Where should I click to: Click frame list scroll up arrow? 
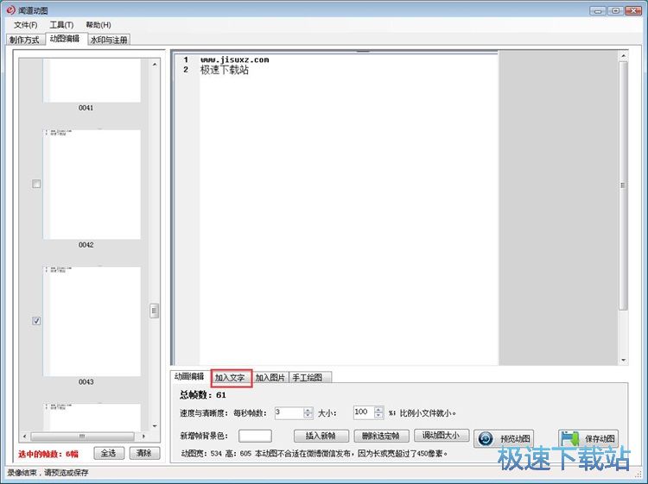[155, 65]
